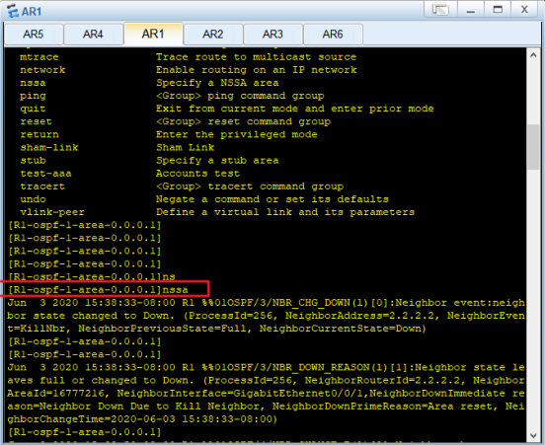
Task: Click the 'tracert' command entry
Action: 42,186
